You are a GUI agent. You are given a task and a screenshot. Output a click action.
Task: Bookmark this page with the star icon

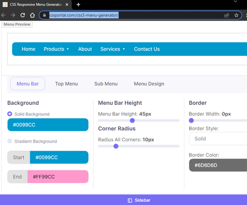(237, 15)
